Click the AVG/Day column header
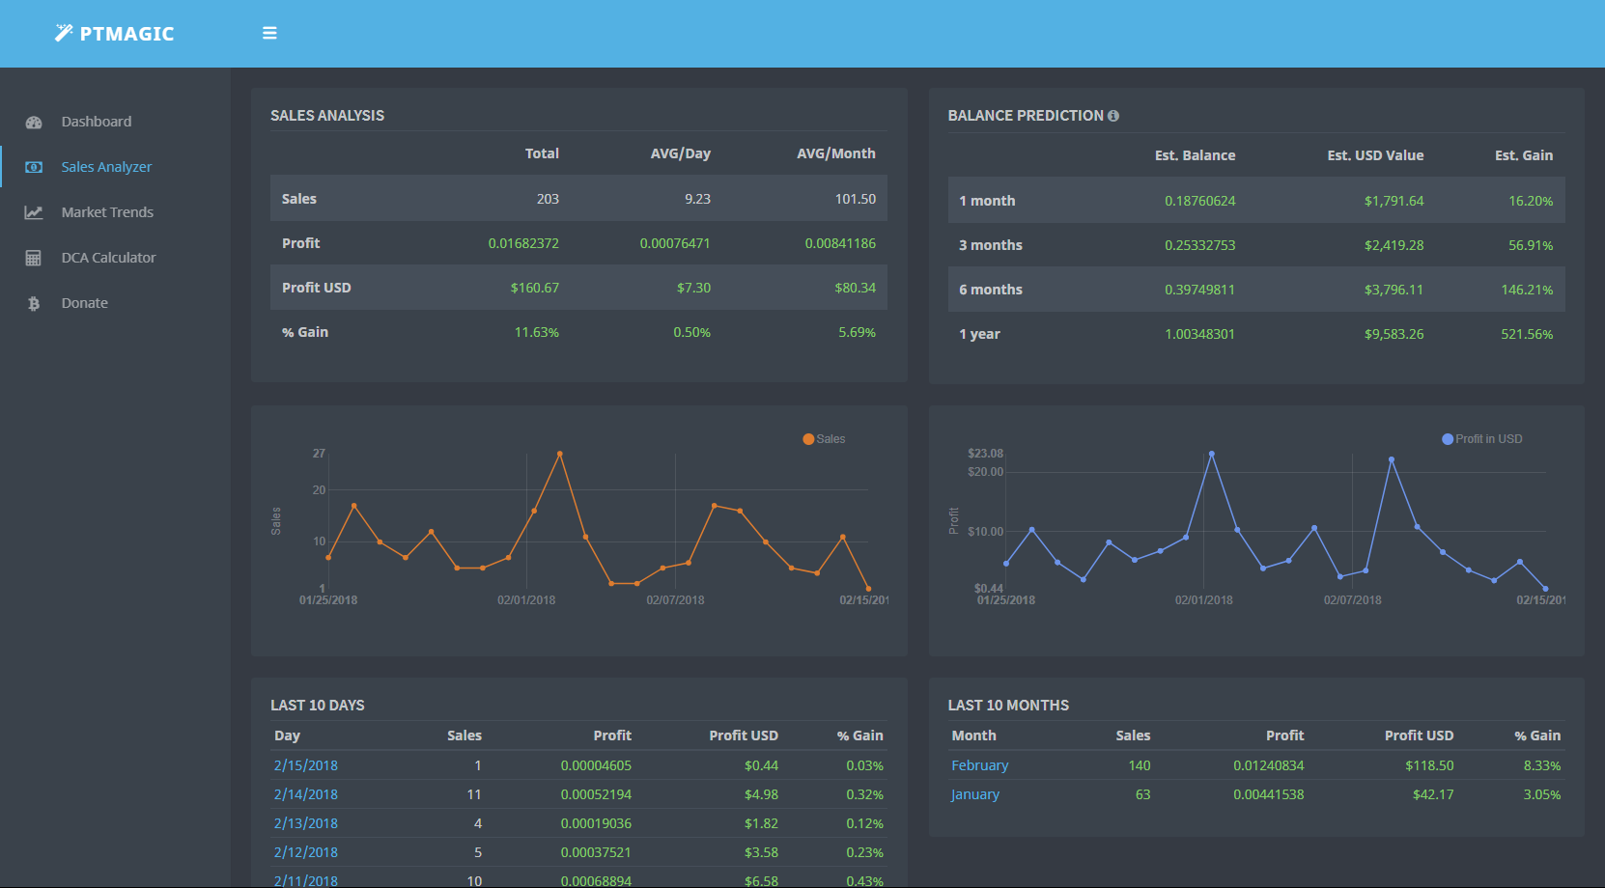Viewport: 1605px width, 888px height. [681, 153]
